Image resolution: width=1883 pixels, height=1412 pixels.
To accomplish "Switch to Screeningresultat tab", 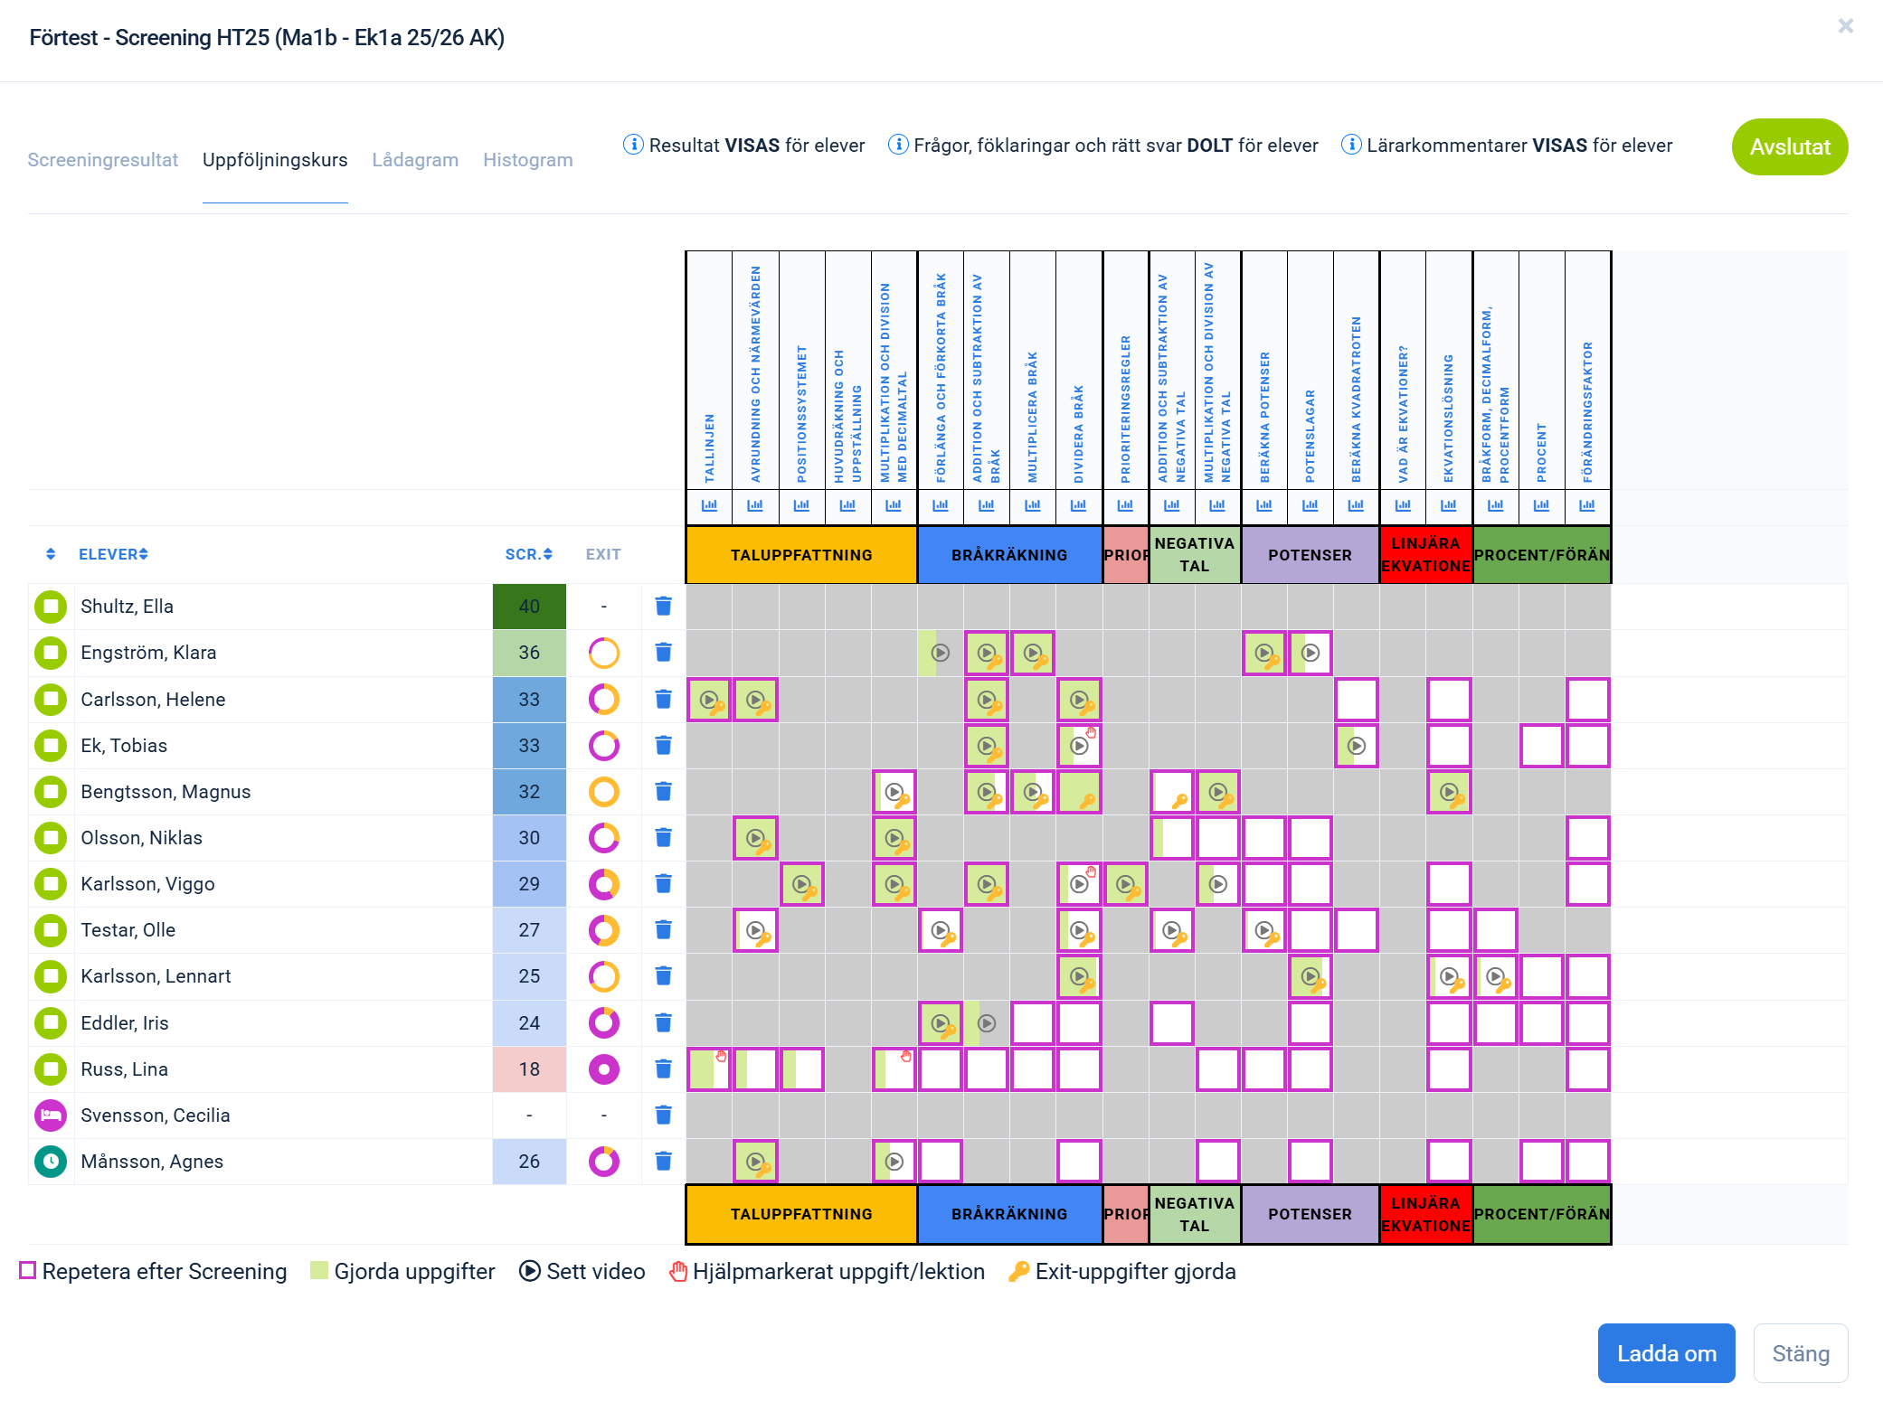I will 102,160.
